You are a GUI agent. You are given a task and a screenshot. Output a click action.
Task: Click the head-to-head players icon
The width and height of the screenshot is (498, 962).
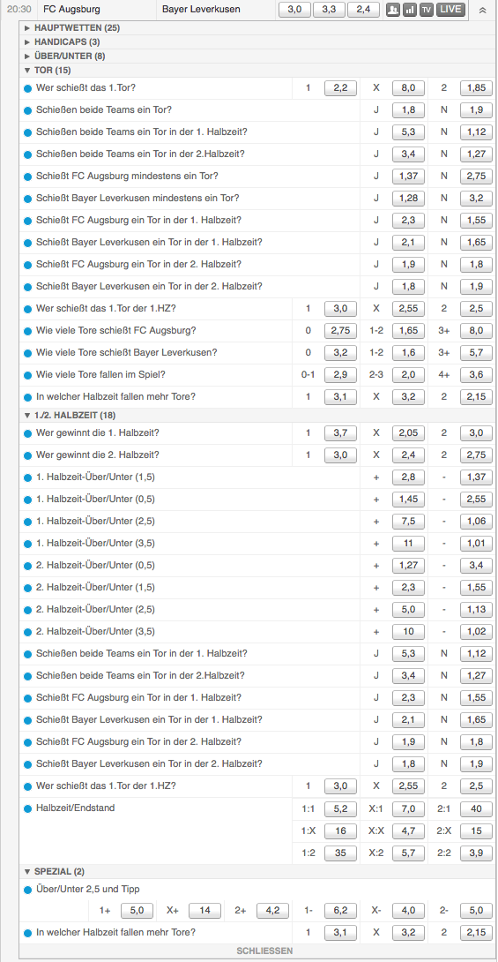(x=393, y=10)
